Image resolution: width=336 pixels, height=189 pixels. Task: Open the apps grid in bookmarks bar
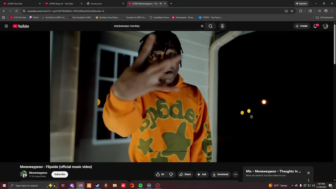(x=3, y=18)
